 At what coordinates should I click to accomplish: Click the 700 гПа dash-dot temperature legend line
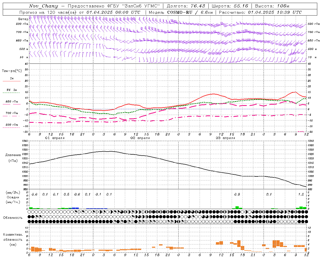(x=12, y=116)
